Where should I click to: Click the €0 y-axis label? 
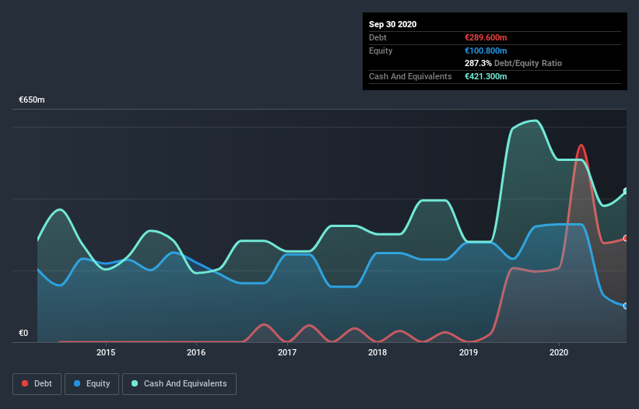click(23, 333)
